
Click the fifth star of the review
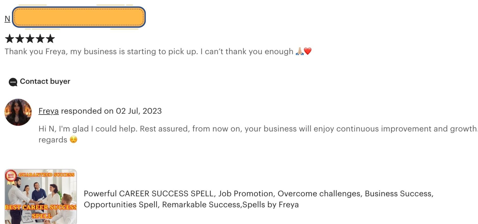[50, 39]
